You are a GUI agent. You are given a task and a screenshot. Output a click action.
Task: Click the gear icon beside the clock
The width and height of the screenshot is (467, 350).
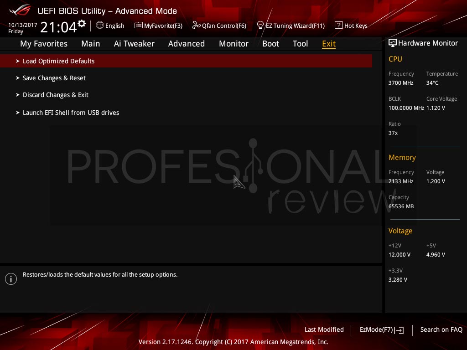[81, 24]
